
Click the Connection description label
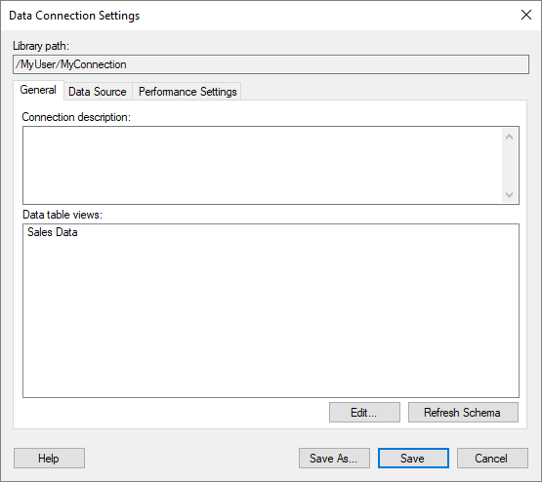(x=76, y=117)
